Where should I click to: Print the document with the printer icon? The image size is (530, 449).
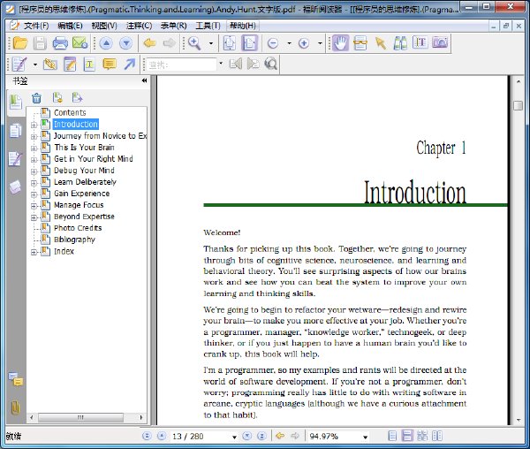click(x=60, y=43)
